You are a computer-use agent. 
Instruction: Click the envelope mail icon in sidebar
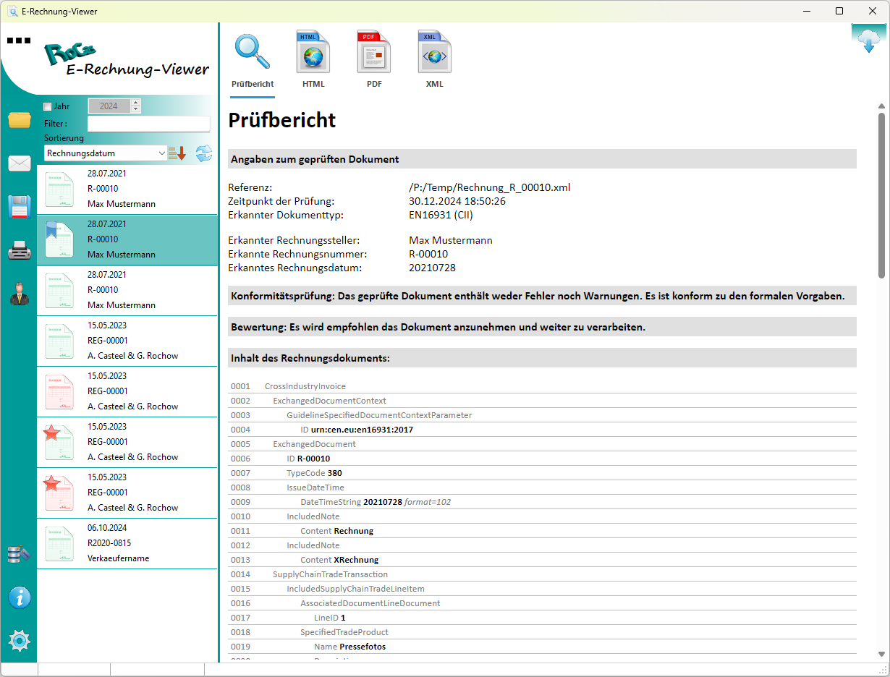[x=20, y=163]
